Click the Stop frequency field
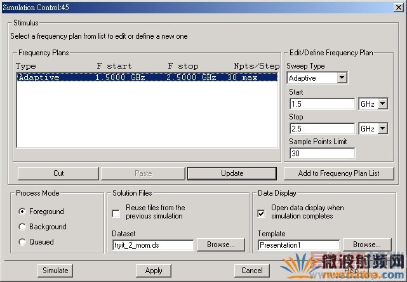The image size is (407, 282). pos(322,128)
